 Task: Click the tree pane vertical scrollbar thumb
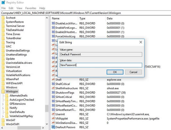47,108
